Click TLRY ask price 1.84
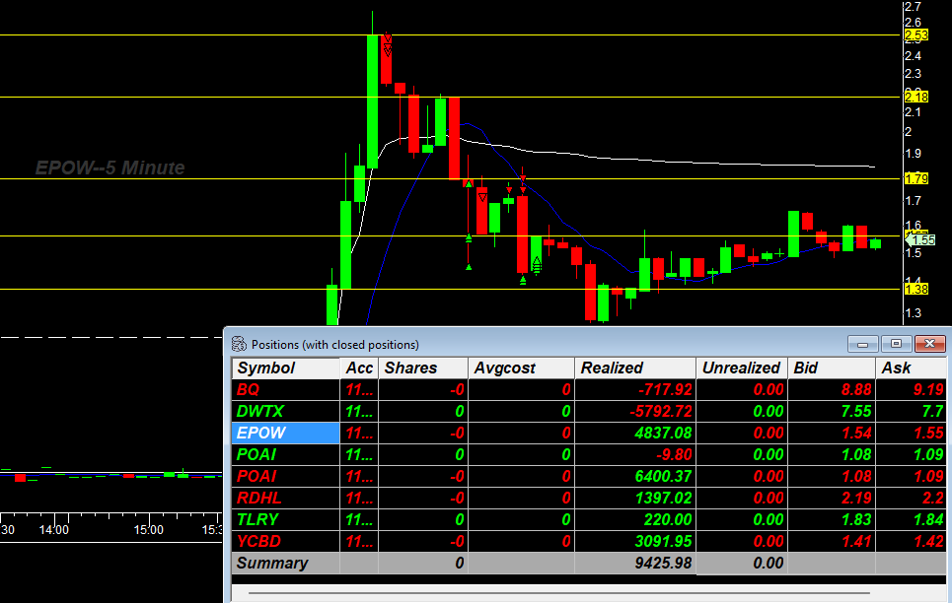The image size is (952, 603). coord(928,520)
